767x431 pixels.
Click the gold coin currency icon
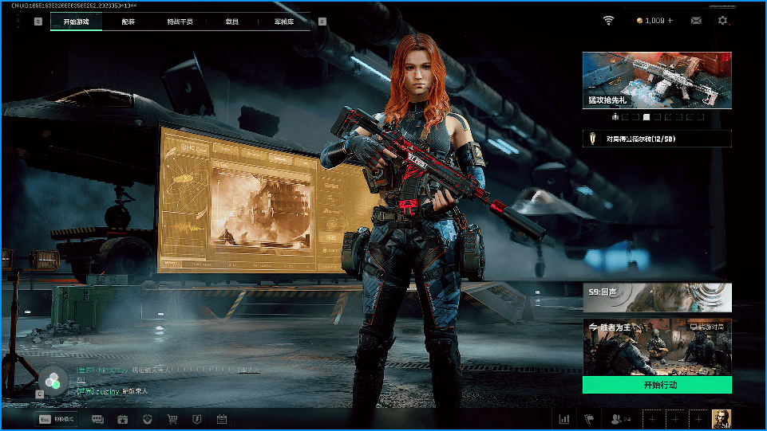(x=639, y=21)
